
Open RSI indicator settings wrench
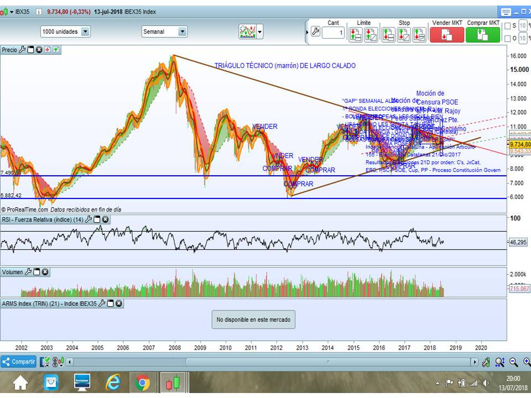88,219
